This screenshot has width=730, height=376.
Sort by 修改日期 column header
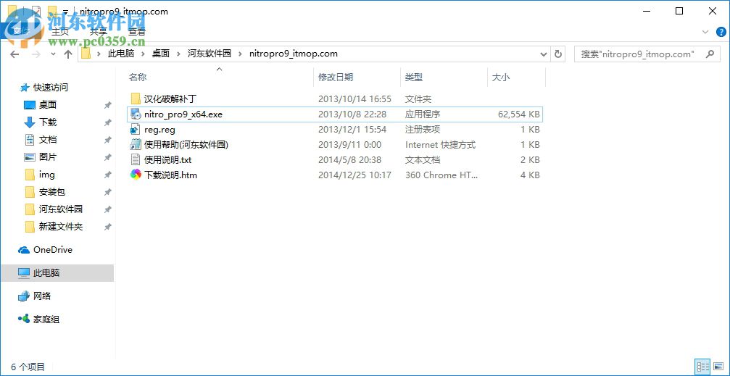(x=336, y=78)
